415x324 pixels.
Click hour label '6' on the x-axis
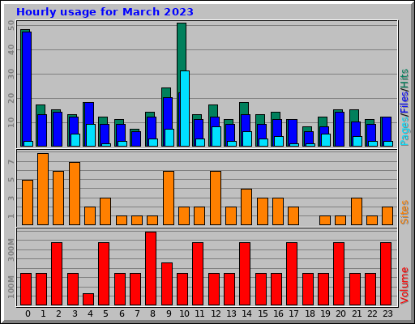pos(122,313)
